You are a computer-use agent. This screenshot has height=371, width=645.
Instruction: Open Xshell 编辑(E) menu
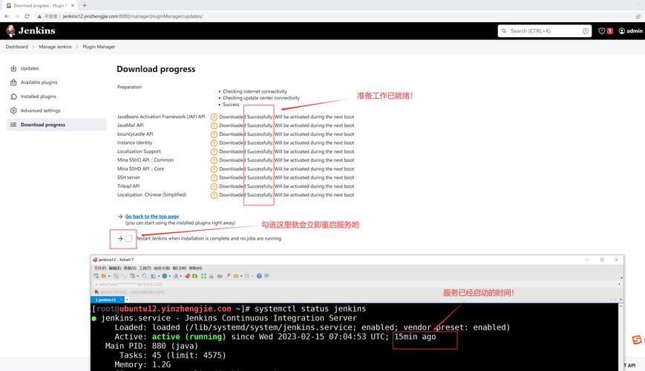(x=115, y=268)
